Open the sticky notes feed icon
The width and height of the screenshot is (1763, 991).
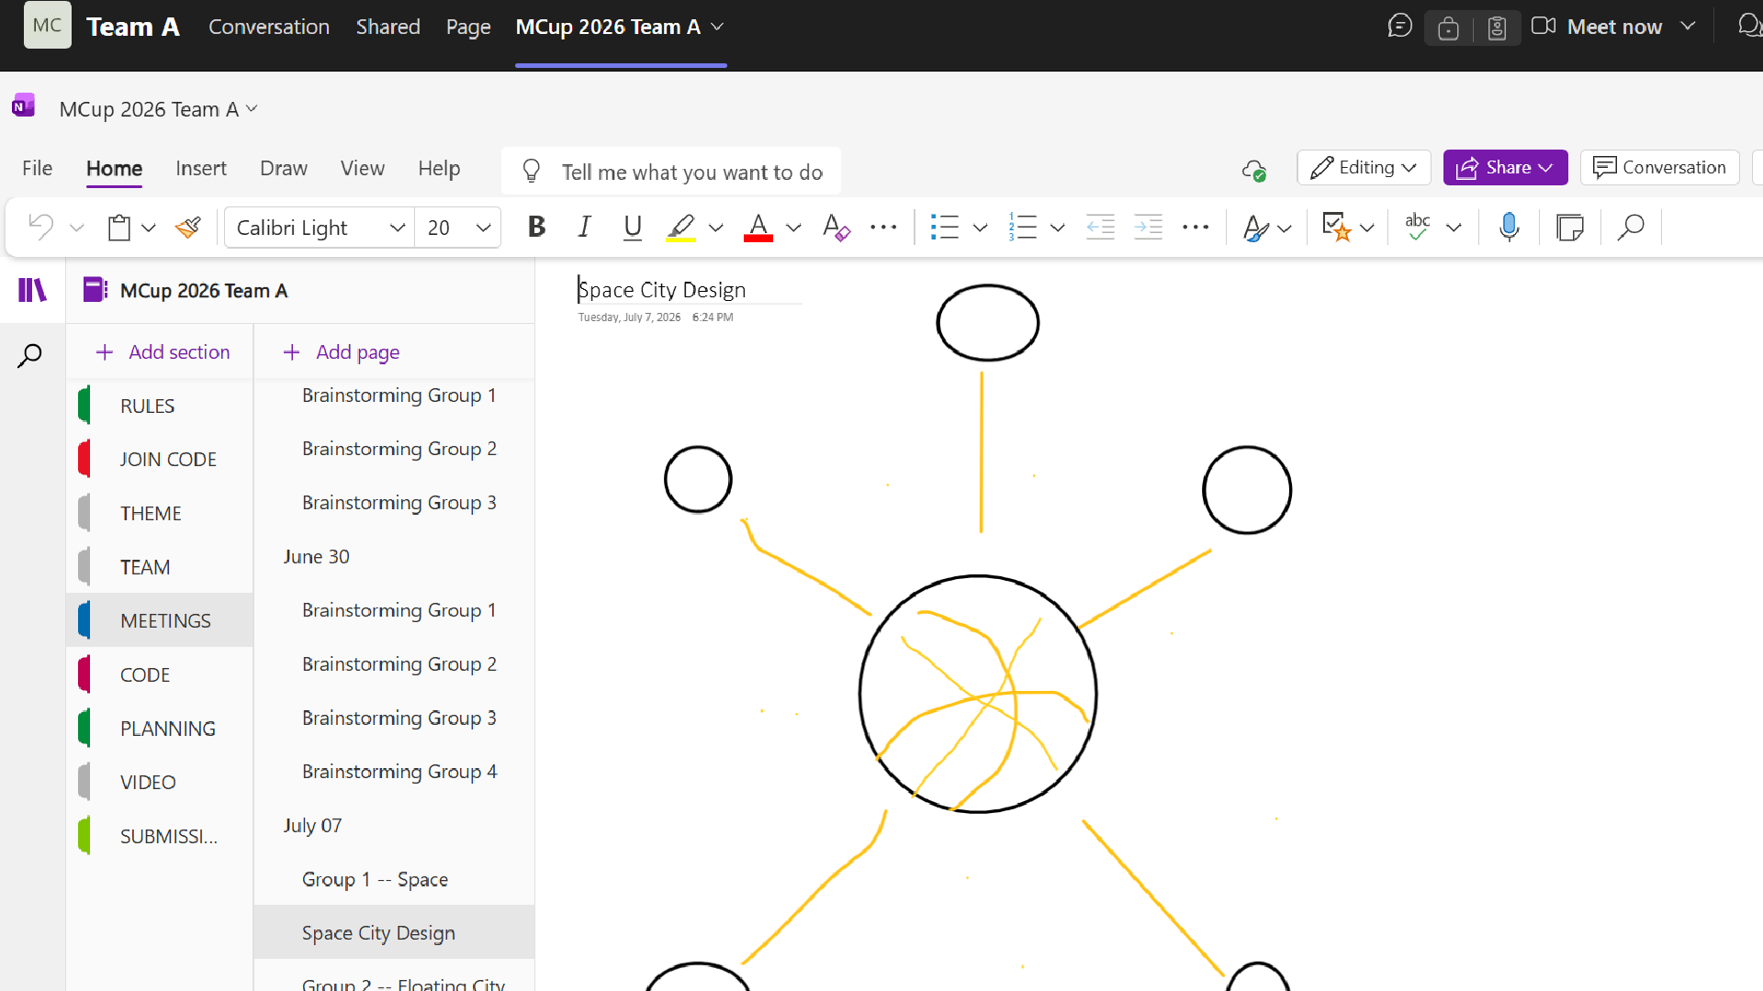click(x=1570, y=227)
